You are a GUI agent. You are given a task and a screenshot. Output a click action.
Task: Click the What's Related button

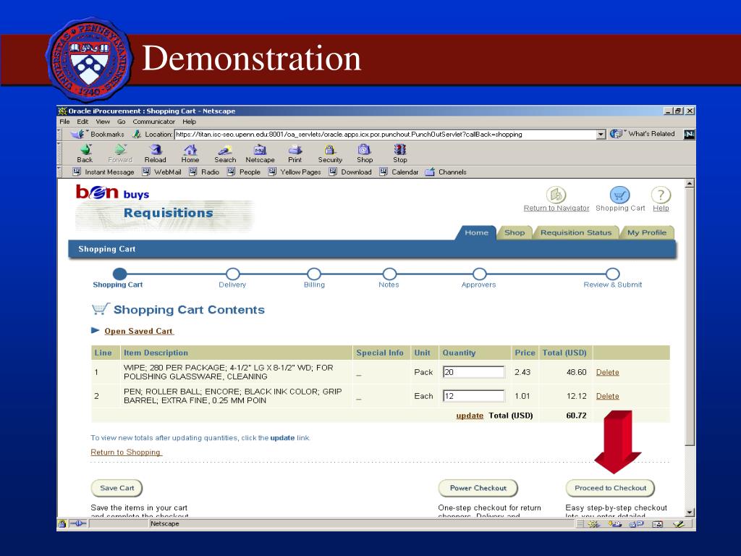tap(643, 134)
